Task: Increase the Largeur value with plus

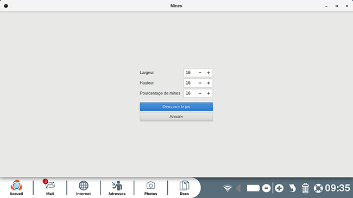Action: click(209, 73)
